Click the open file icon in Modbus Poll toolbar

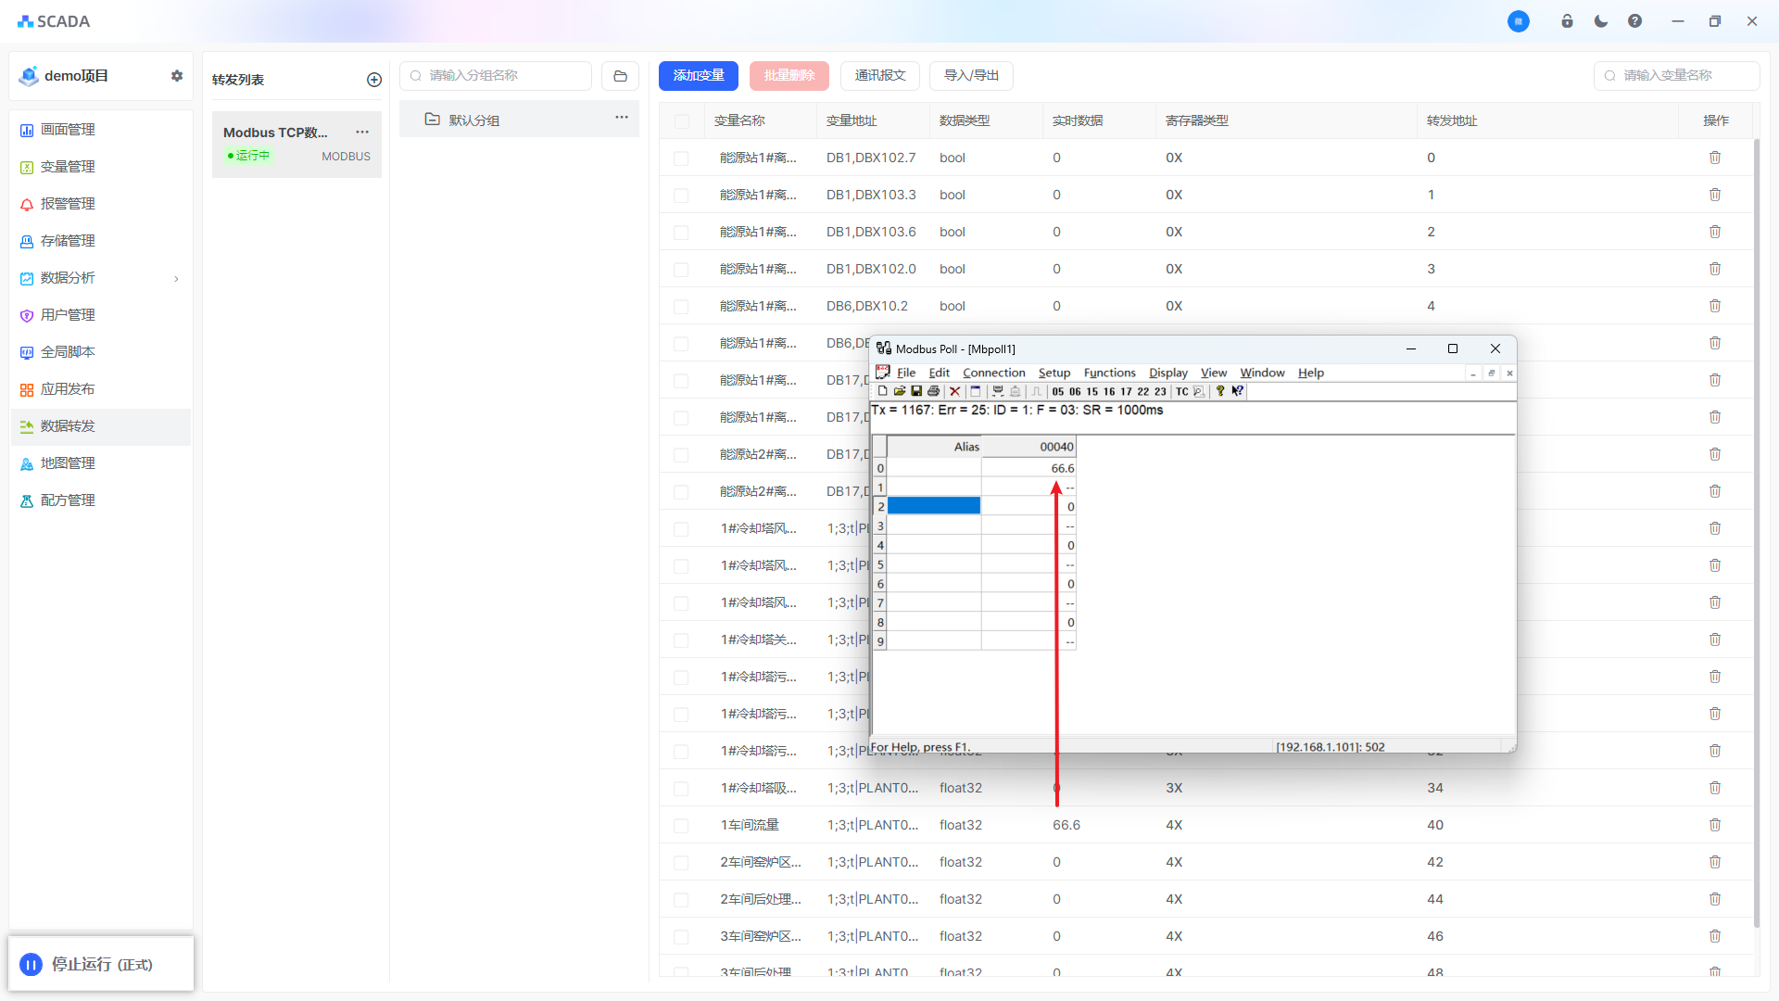pyautogui.click(x=900, y=391)
